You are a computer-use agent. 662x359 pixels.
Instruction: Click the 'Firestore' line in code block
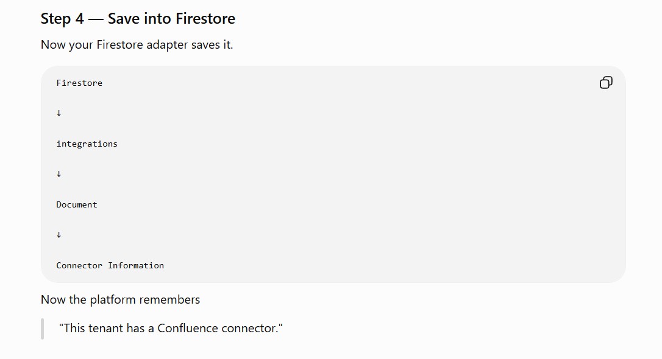click(x=79, y=83)
